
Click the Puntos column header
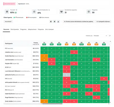pyautogui.click(x=36, y=44)
